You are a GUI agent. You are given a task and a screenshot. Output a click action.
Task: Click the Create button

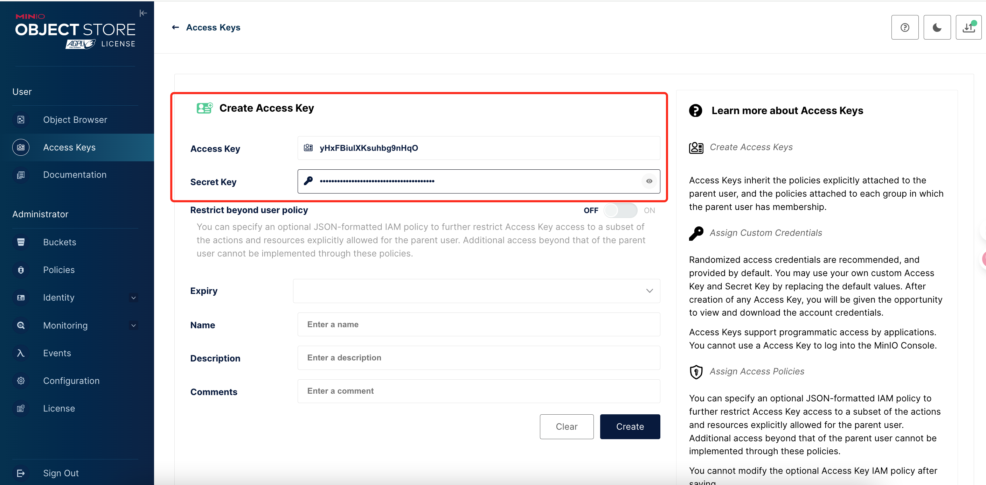[x=630, y=427]
